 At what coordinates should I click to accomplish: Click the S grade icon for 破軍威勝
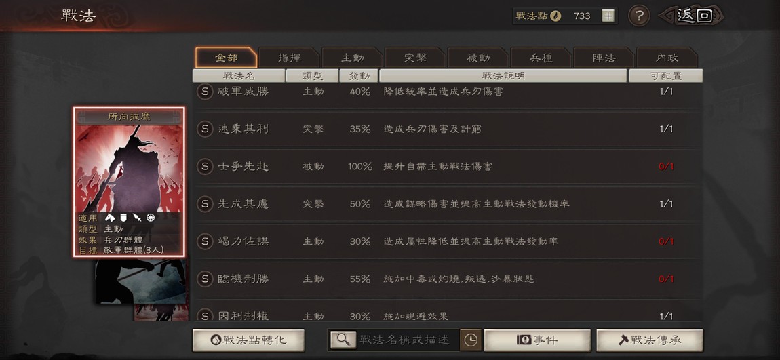click(x=204, y=92)
